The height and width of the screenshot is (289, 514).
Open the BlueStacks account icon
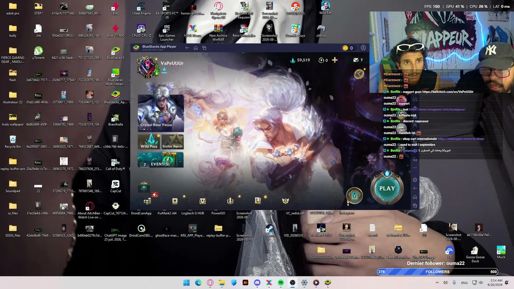(x=363, y=48)
